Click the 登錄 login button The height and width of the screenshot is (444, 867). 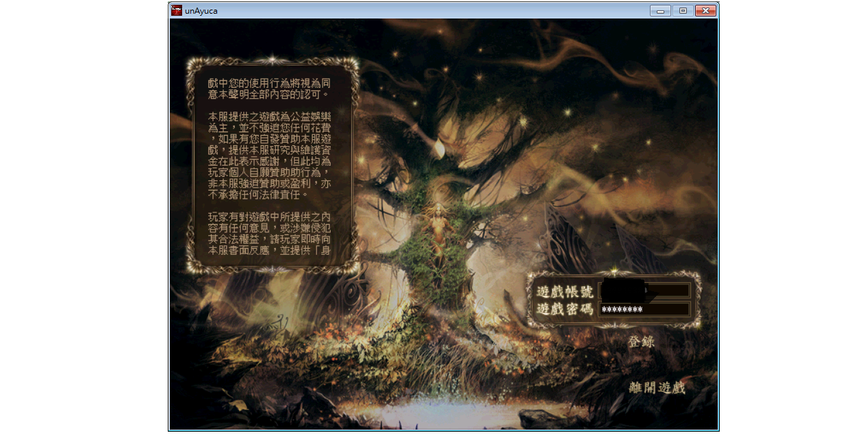pyautogui.click(x=641, y=341)
